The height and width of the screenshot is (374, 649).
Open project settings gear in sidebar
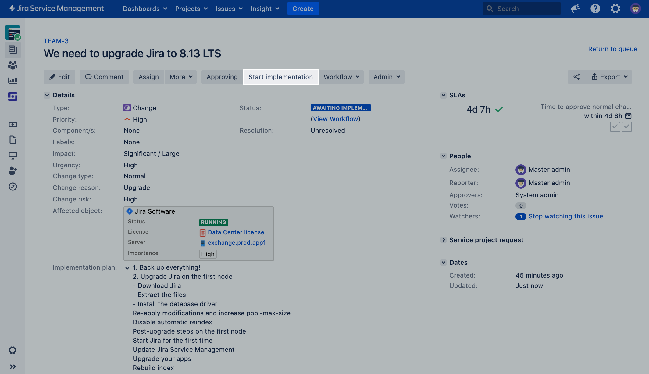point(12,350)
